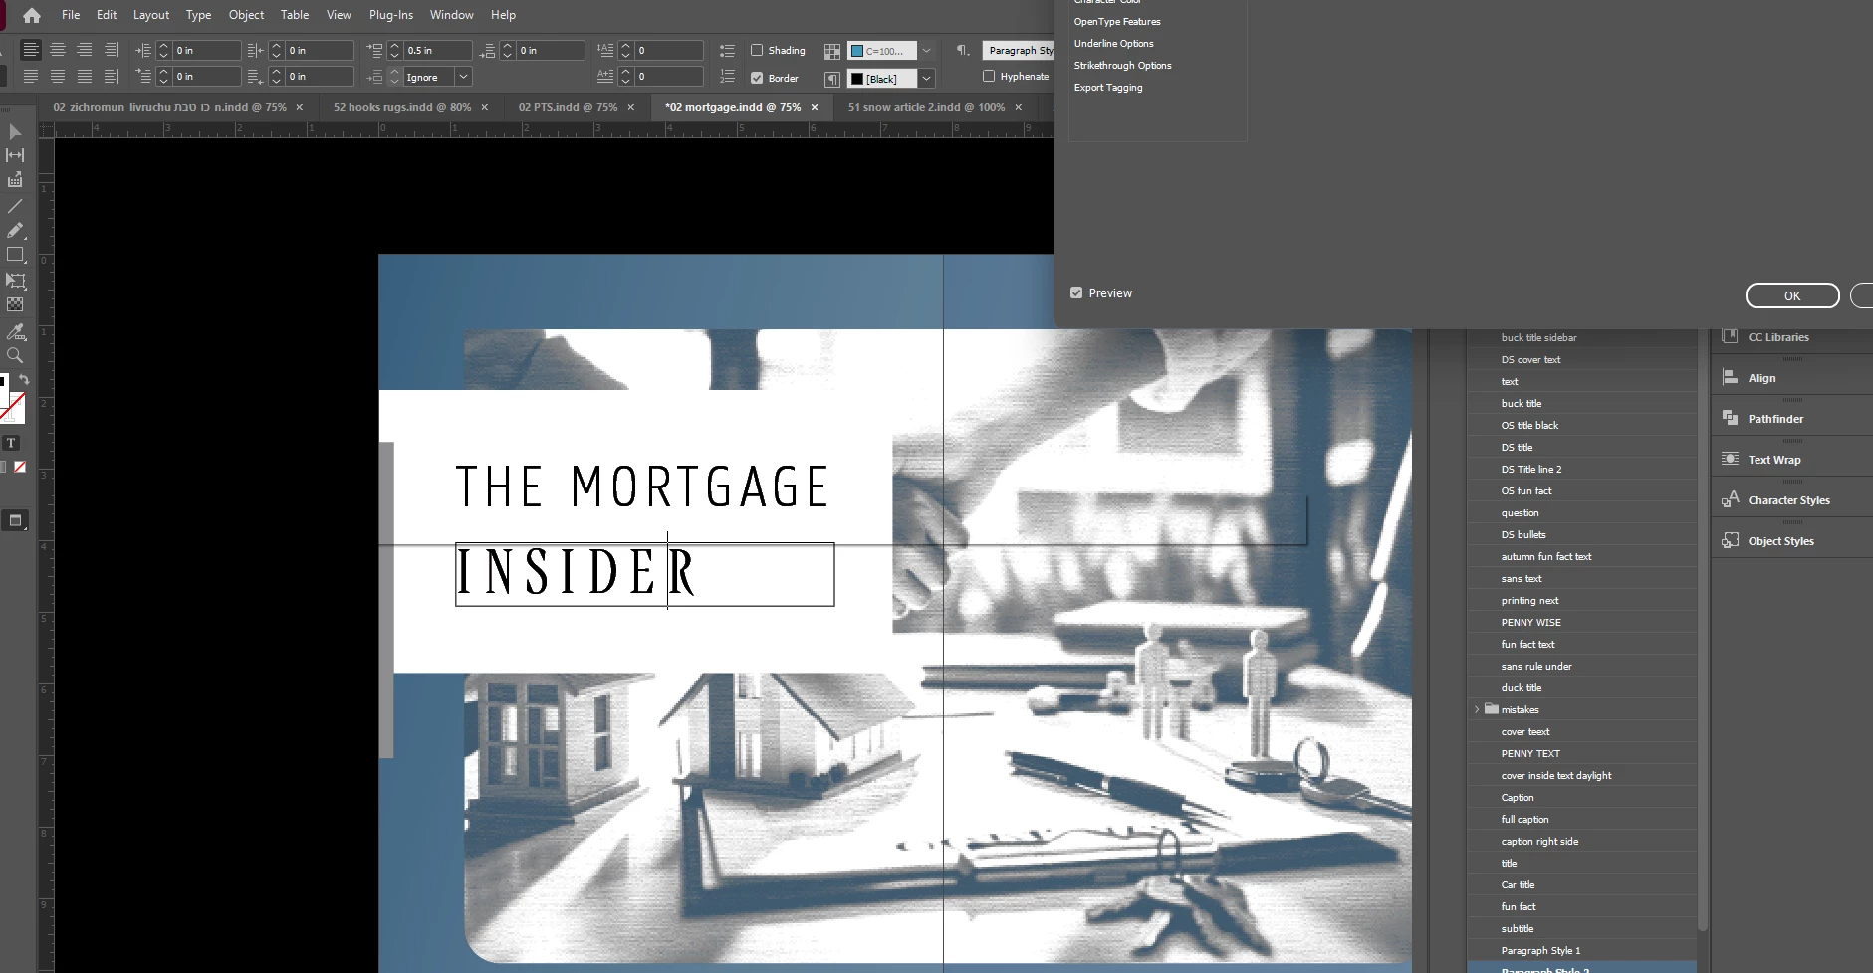Select the Line tool
Screen dimensions: 1873x973
click(15, 206)
